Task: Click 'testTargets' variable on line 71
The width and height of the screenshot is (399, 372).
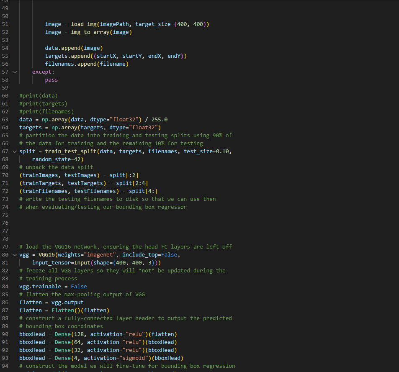Action: (x=85, y=183)
